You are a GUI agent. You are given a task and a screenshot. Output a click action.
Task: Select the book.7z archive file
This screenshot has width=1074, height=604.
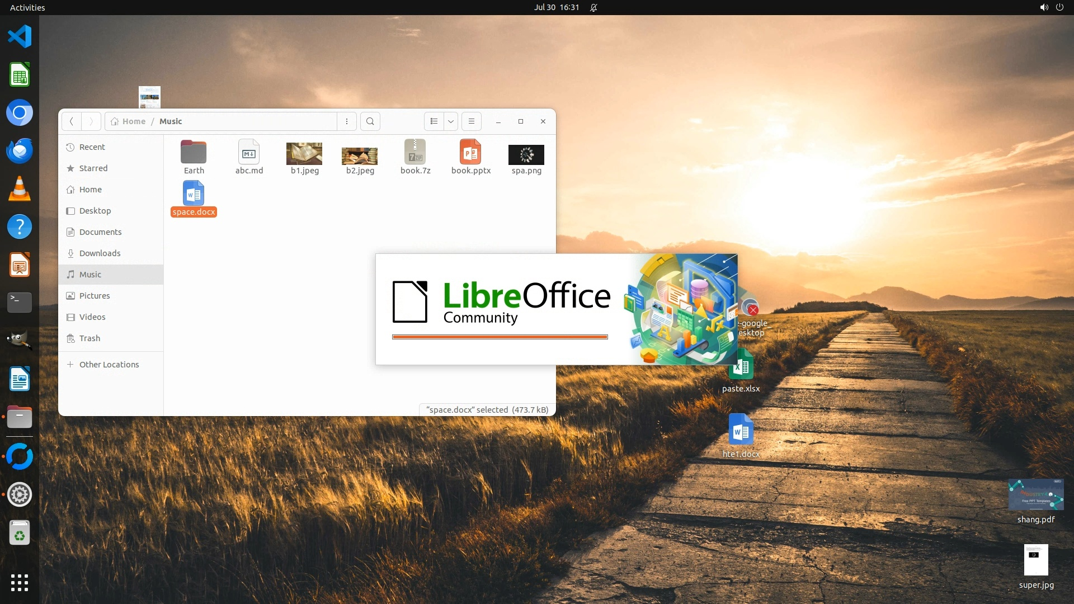[415, 153]
